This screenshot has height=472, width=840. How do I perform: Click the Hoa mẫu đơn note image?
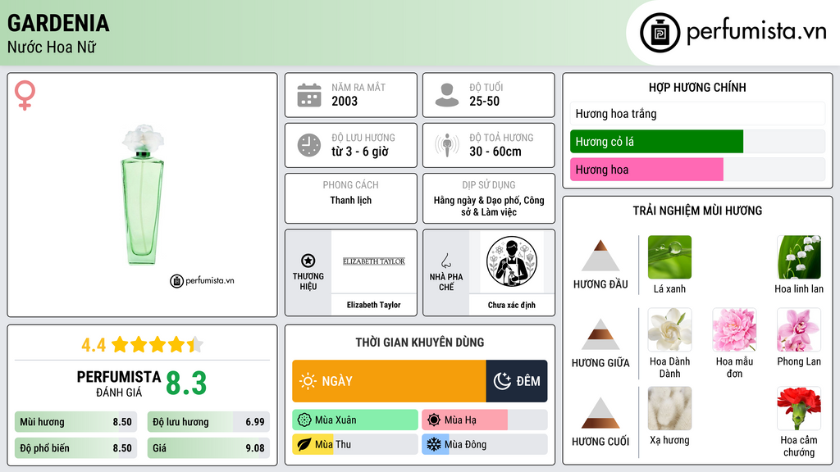click(734, 329)
